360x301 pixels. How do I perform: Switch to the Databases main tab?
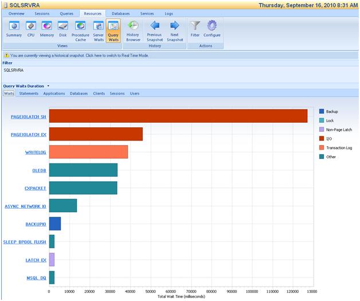tap(120, 13)
